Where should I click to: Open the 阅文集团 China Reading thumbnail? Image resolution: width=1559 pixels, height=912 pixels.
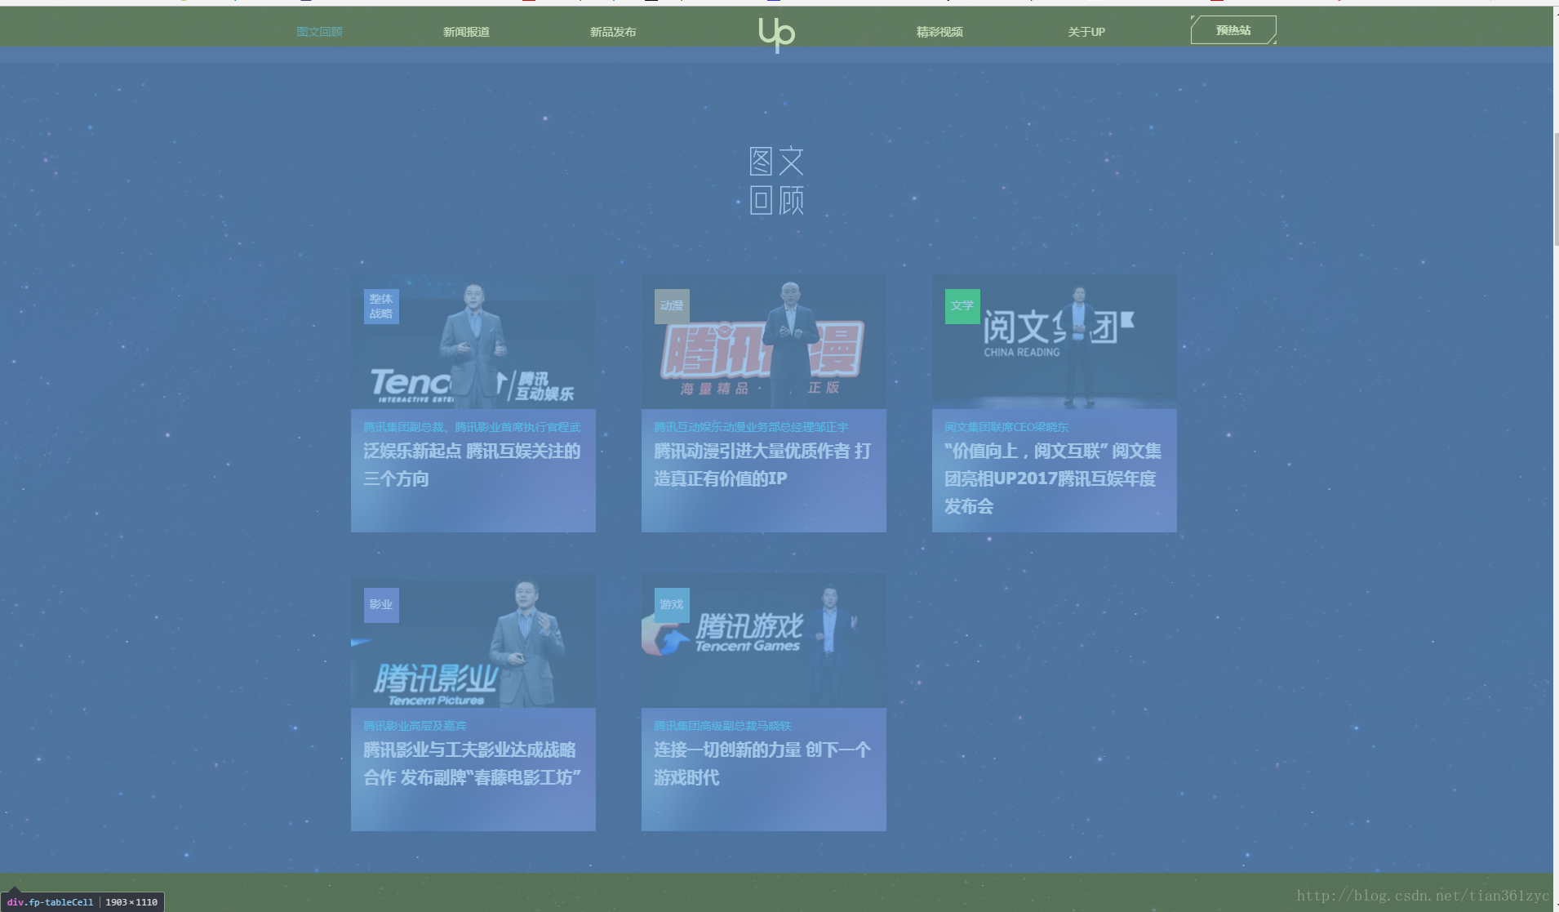1055,341
